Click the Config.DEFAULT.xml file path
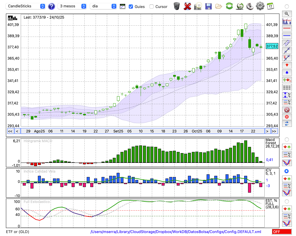296x236 pixels. [176, 232]
